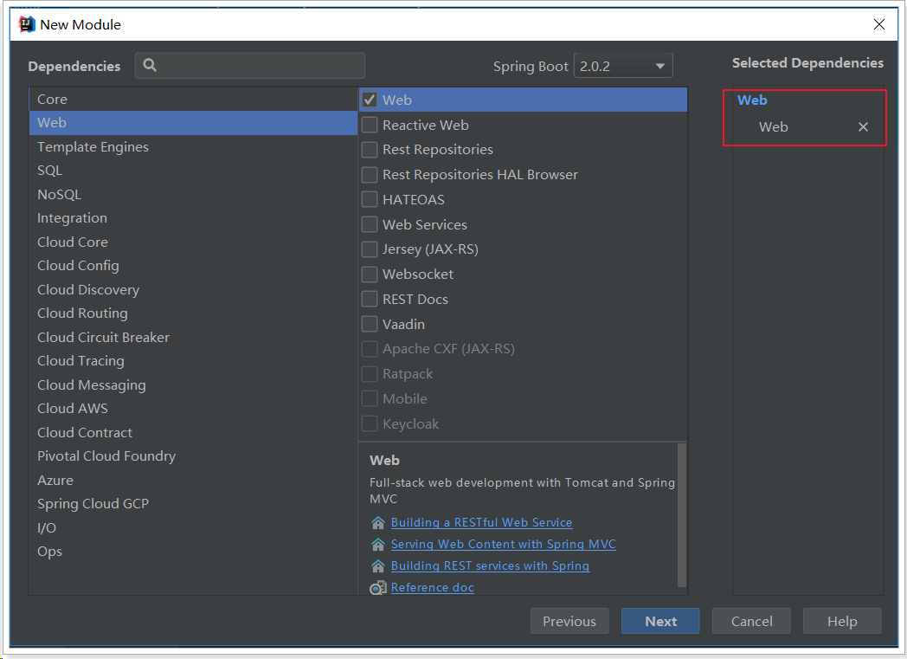Image resolution: width=907 pixels, height=659 pixels.
Task: Click the description panel scrollbar
Action: (681, 515)
